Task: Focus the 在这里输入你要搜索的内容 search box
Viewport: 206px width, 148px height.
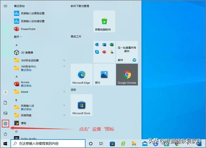Action: pyautogui.click(x=48, y=144)
